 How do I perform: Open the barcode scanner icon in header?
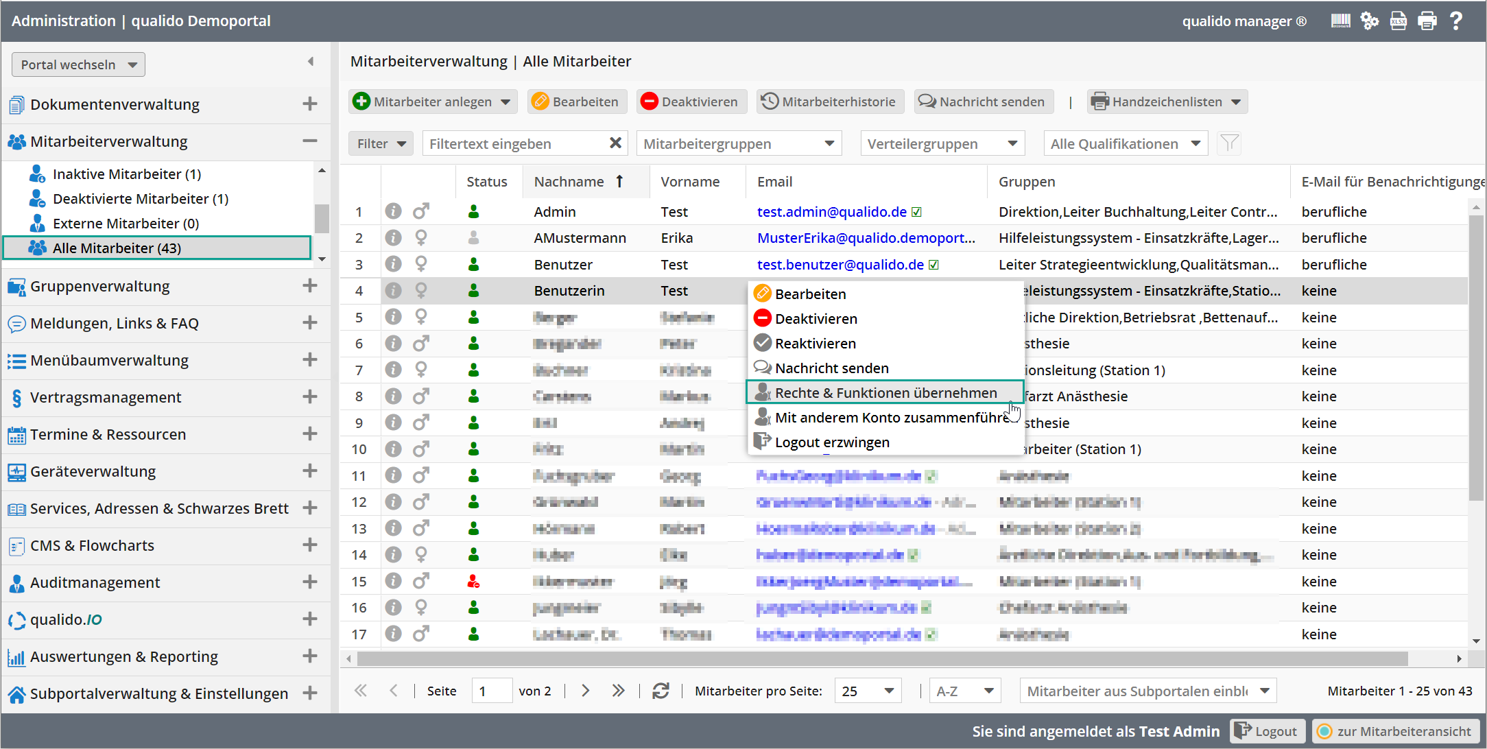tap(1340, 21)
